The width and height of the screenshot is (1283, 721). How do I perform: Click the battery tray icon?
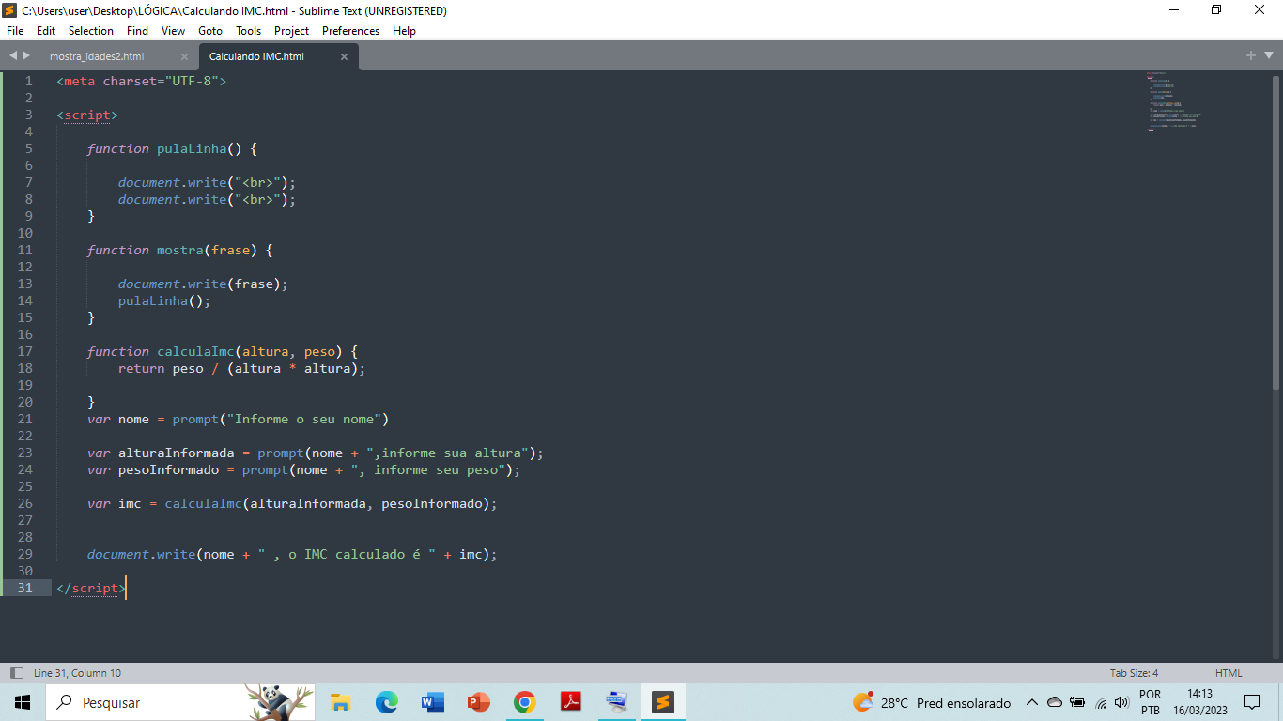[1077, 702]
